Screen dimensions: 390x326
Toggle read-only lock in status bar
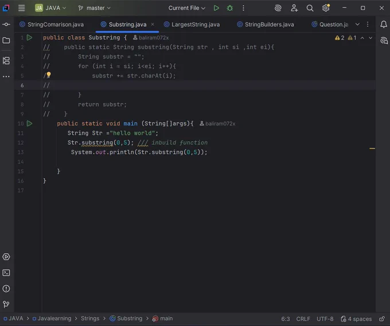tap(381, 319)
